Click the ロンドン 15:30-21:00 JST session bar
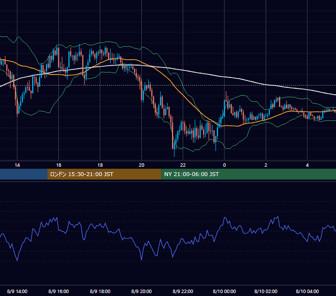Image resolution: width=336 pixels, height=296 pixels. click(x=104, y=174)
